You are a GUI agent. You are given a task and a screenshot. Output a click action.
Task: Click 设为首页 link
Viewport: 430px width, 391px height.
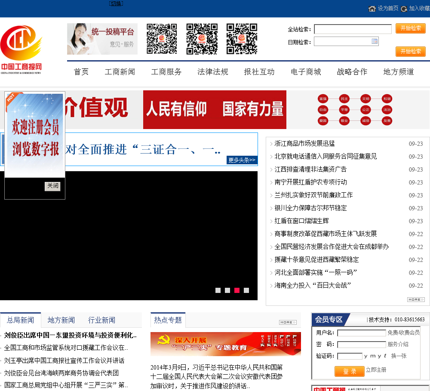coord(388,9)
